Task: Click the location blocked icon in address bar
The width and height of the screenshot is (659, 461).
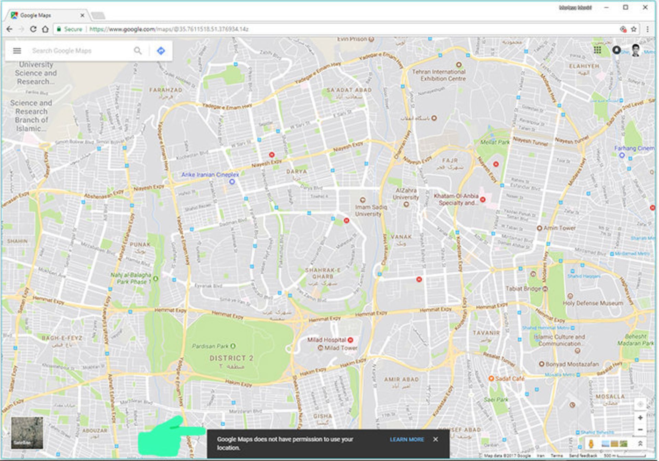Action: (623, 29)
